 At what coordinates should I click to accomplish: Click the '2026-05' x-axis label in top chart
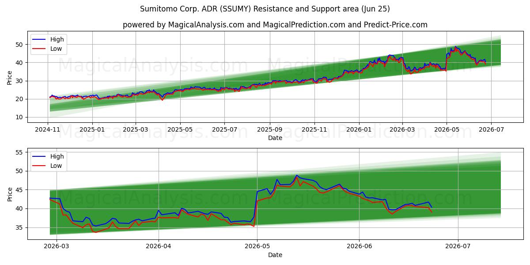[x=446, y=131]
